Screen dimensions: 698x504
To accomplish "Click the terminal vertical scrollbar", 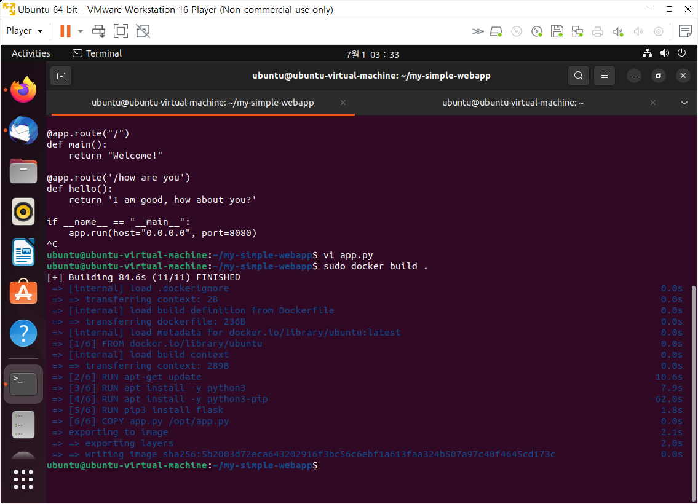I will click(x=694, y=392).
